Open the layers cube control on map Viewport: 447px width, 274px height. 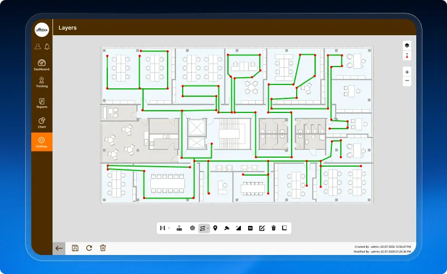pos(407,45)
